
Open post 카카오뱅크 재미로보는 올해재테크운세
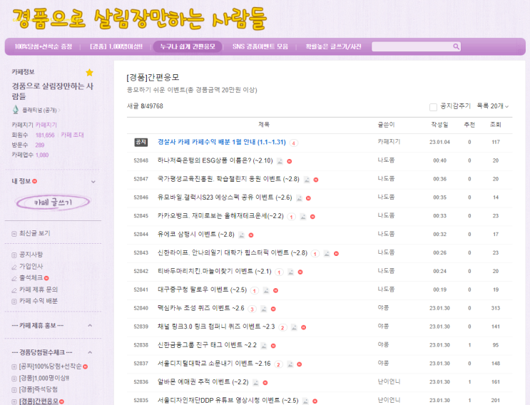click(x=220, y=216)
